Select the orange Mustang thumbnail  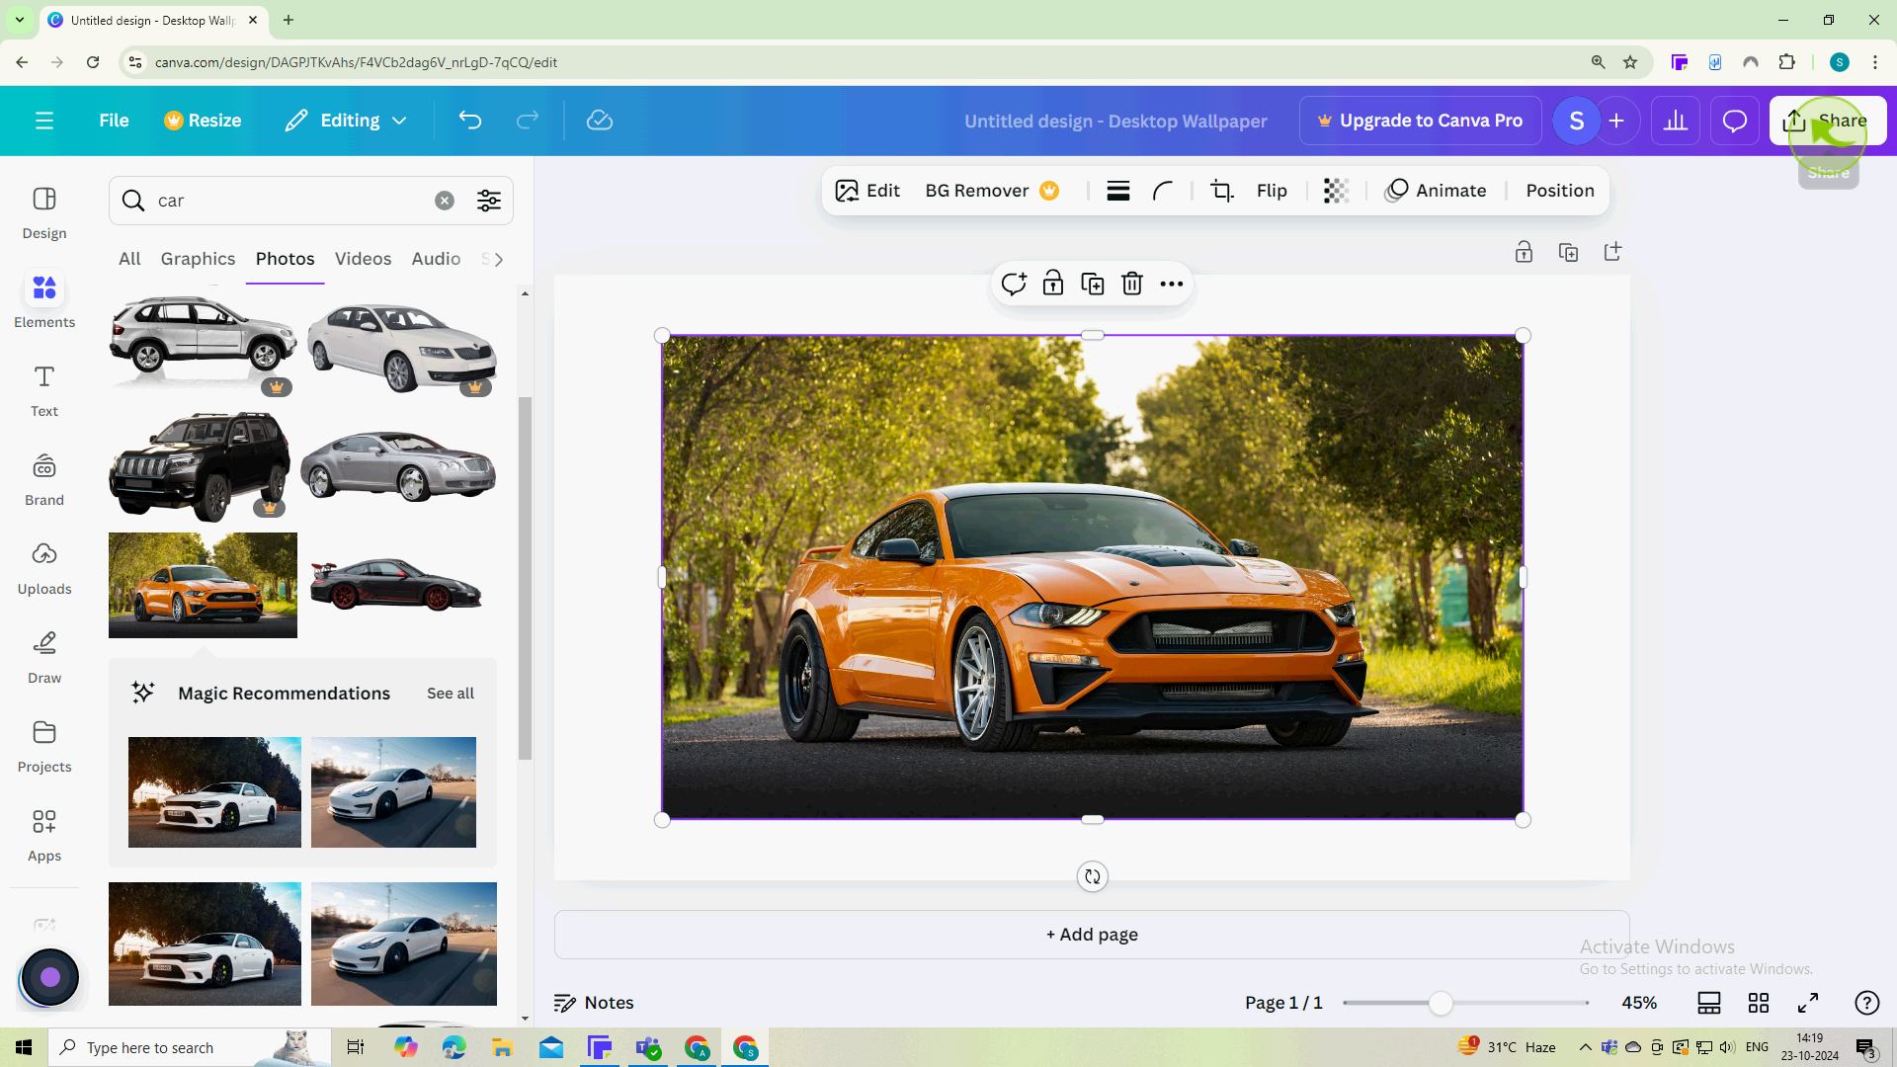[203, 585]
